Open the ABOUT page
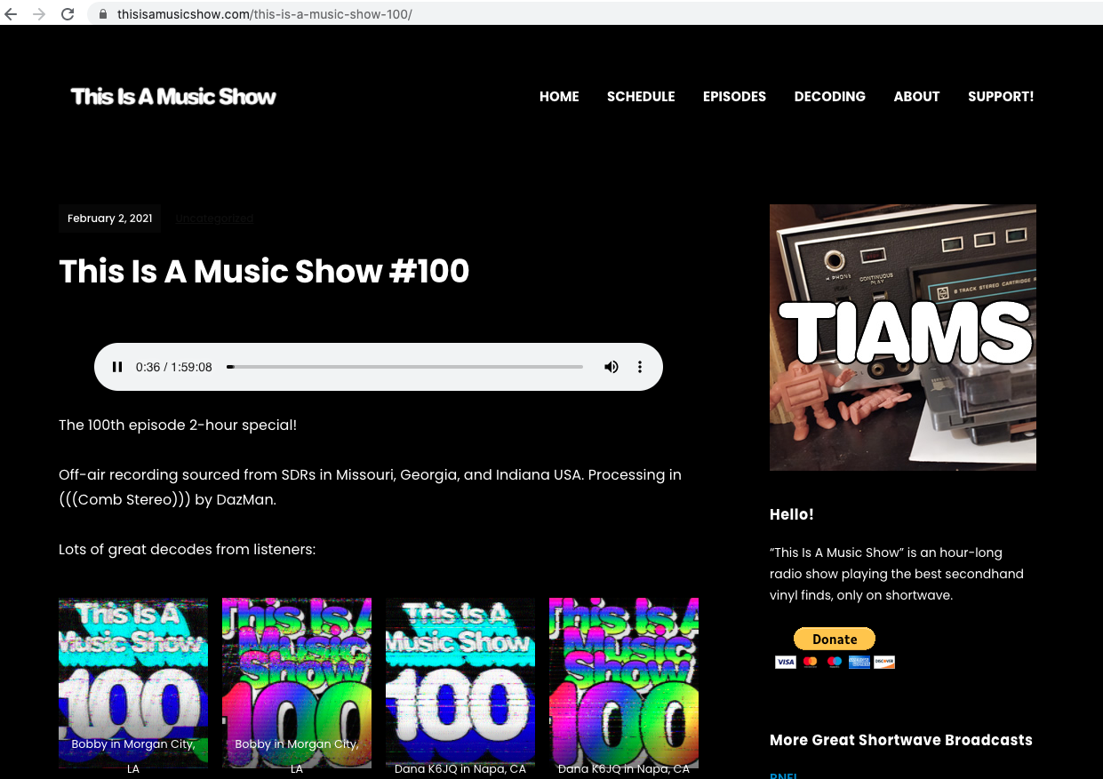 (916, 97)
